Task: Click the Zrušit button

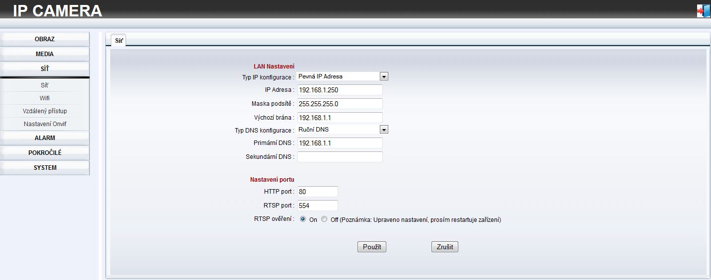Action: click(x=445, y=247)
